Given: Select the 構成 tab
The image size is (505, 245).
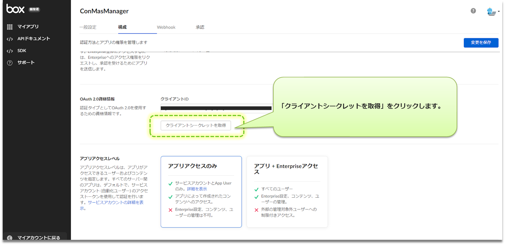Looking at the screenshot, I should point(122,27).
